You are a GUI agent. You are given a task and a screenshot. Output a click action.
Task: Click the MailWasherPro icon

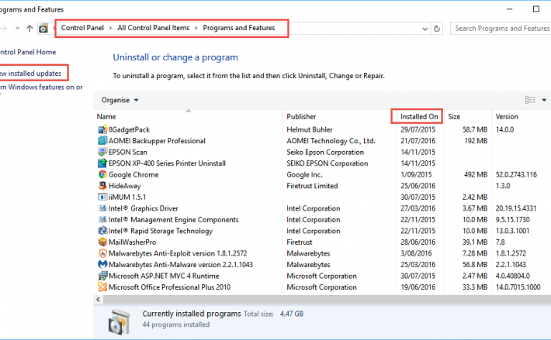point(102,242)
